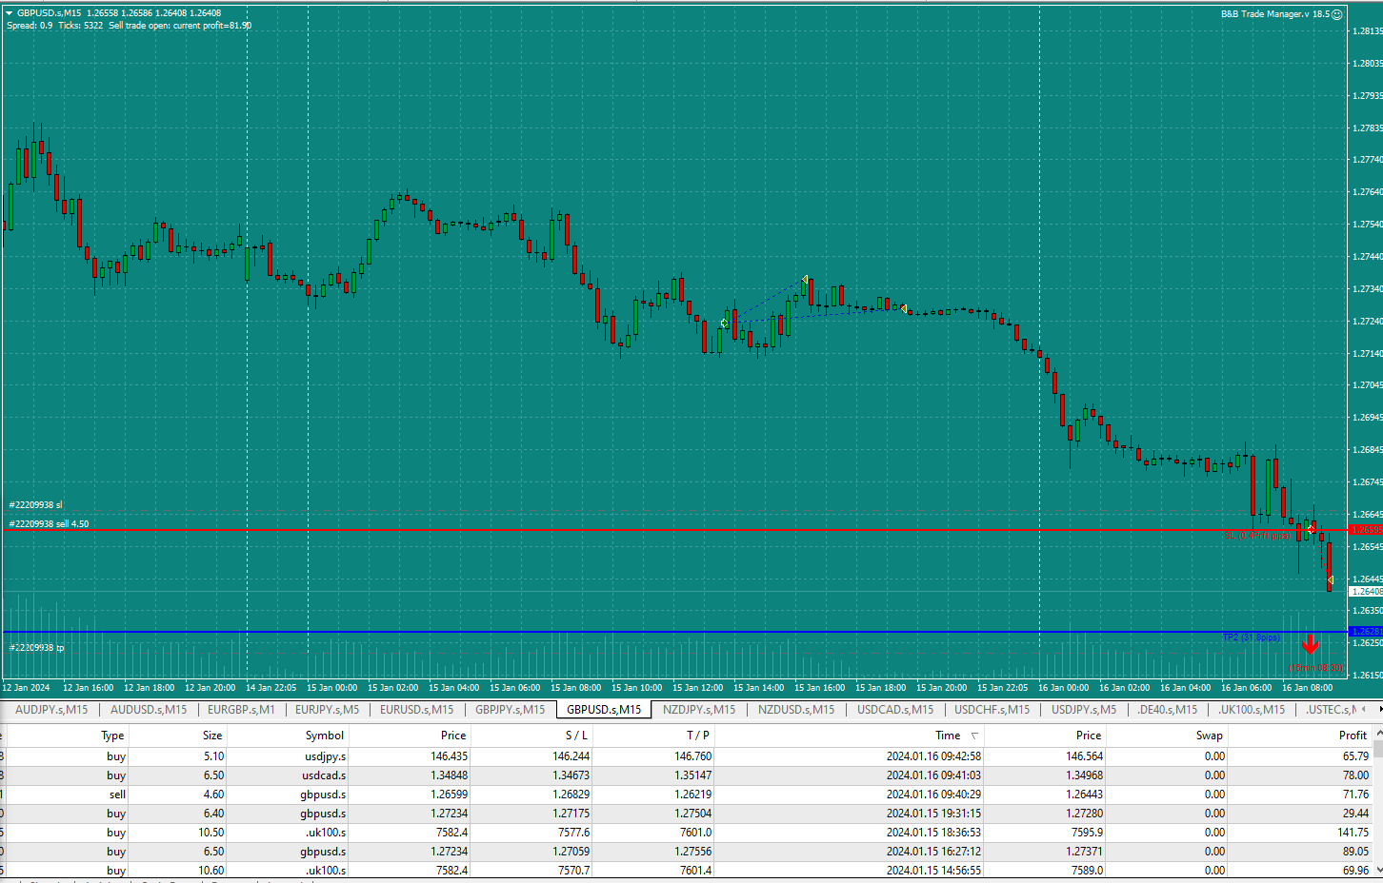This screenshot has height=883, width=1383.
Task: Switch to the USDCHF.s,M15 chart tab
Action: pyautogui.click(x=992, y=710)
